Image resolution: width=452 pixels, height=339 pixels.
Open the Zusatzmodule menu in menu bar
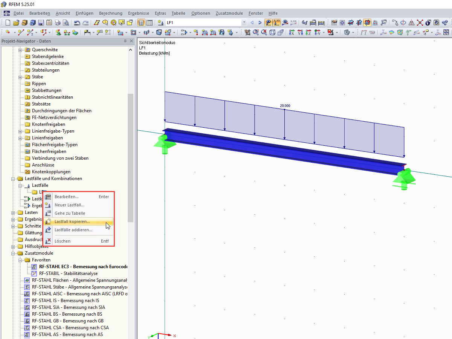click(x=229, y=13)
